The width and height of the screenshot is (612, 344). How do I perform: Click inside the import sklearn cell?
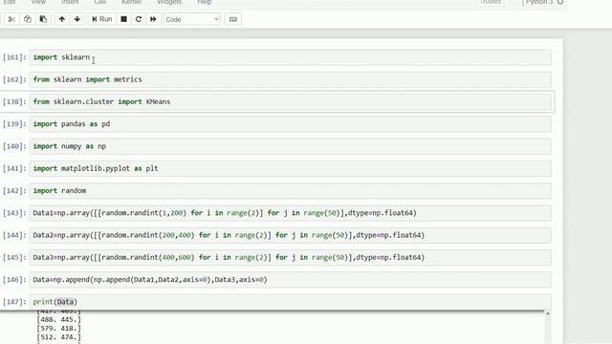point(291,57)
